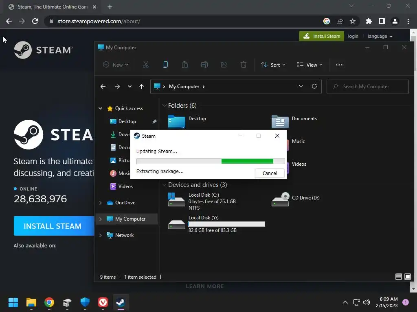Open the View dropdown menu
This screenshot has height=312, width=417.
(x=309, y=65)
